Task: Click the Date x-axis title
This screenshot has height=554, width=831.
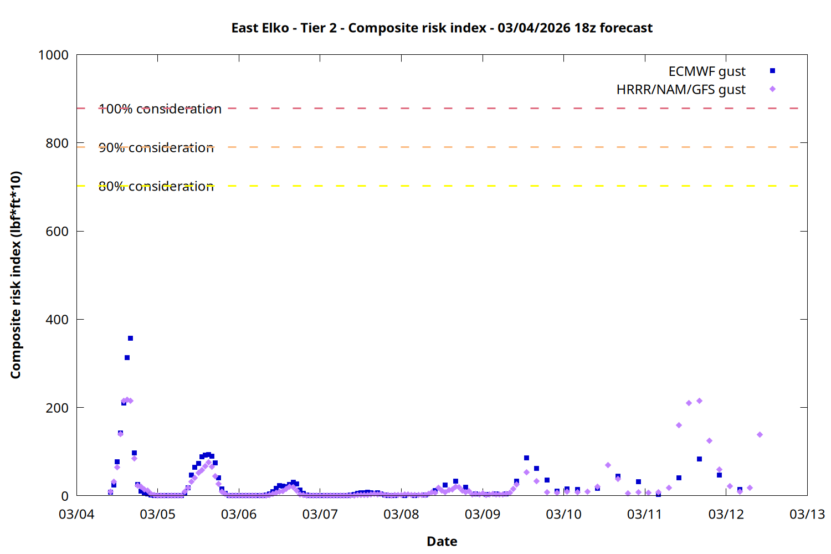Action: [x=442, y=541]
